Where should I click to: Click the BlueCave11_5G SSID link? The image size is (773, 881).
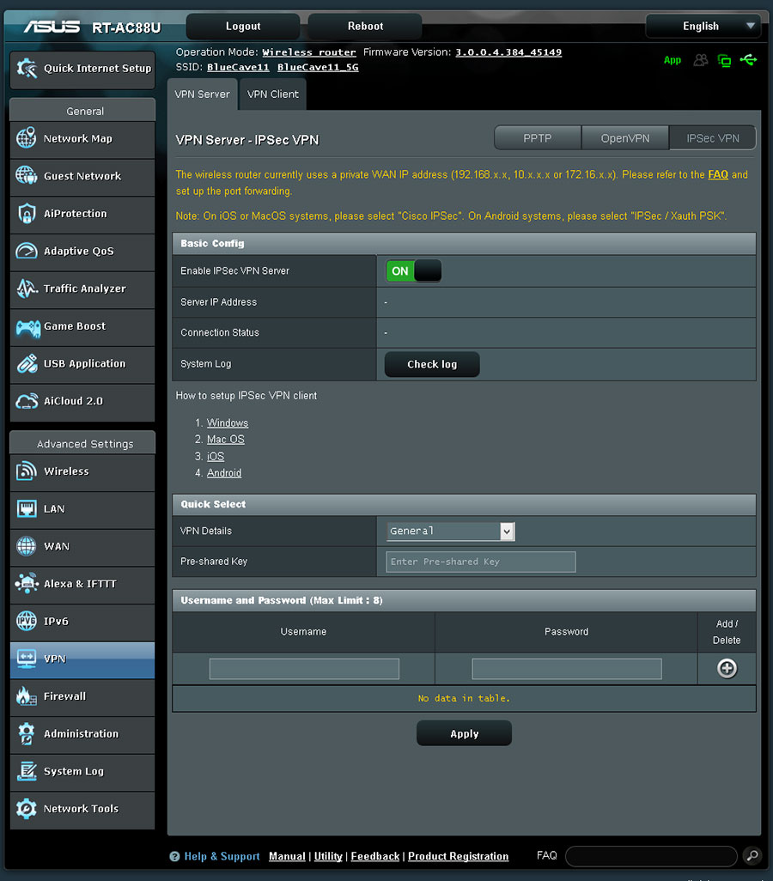click(318, 68)
